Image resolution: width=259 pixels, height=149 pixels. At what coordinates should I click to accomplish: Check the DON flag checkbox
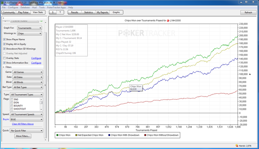coord(12,103)
